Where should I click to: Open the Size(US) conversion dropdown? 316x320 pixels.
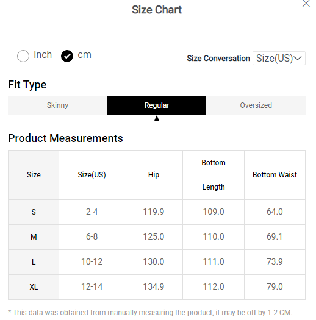click(279, 59)
